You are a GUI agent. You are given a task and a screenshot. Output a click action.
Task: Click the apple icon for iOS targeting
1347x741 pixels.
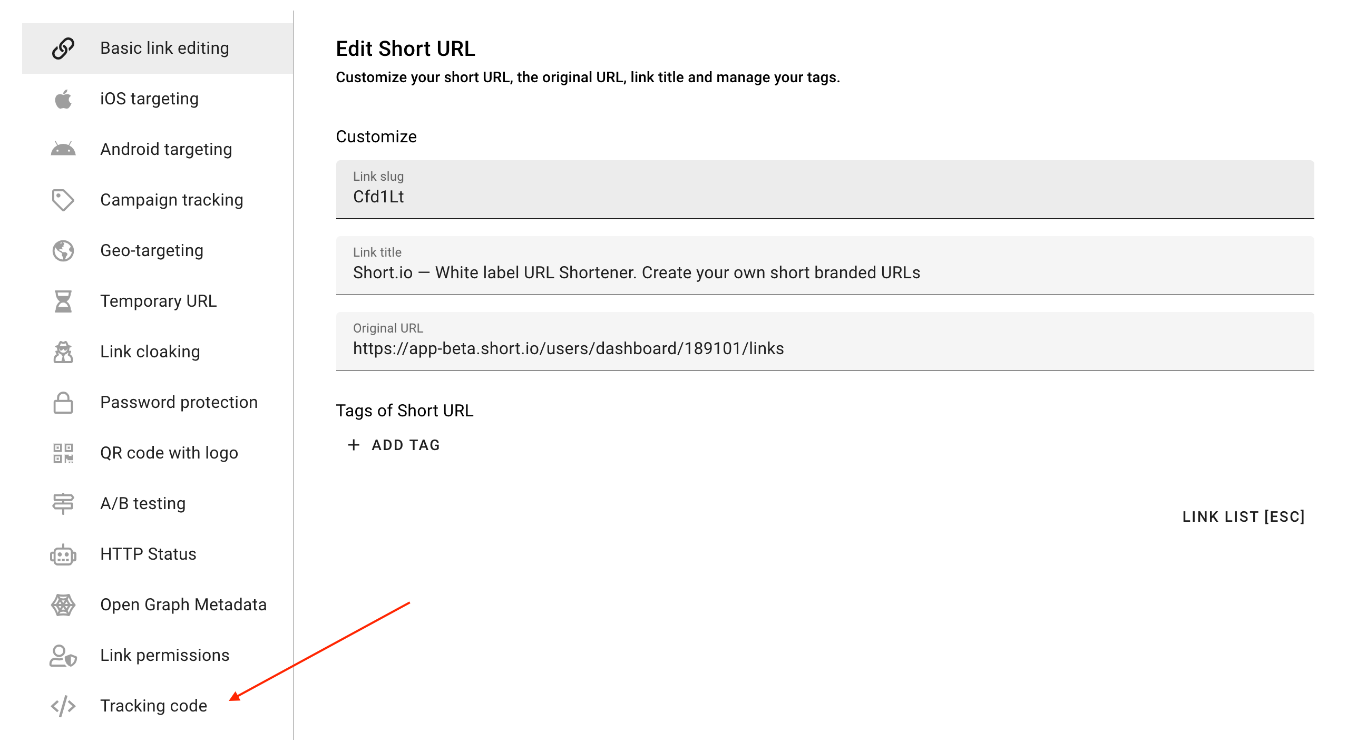63,99
